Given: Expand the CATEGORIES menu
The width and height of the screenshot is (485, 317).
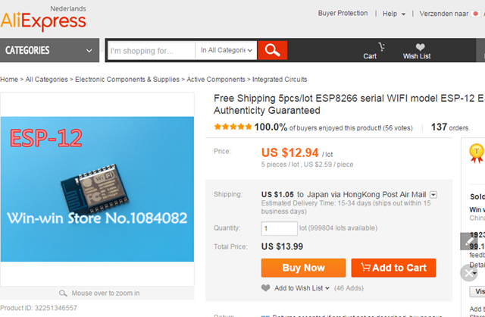Looking at the screenshot, I should (49, 51).
